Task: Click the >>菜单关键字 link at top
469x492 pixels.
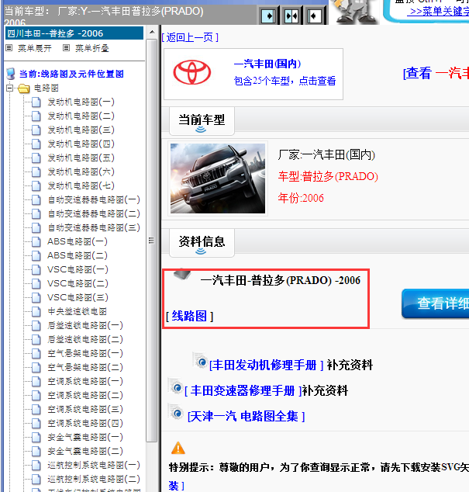Action: coord(440,12)
